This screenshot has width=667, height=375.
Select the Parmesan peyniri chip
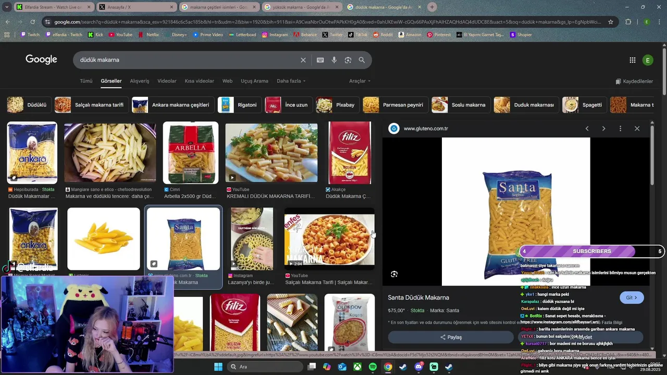(395, 105)
